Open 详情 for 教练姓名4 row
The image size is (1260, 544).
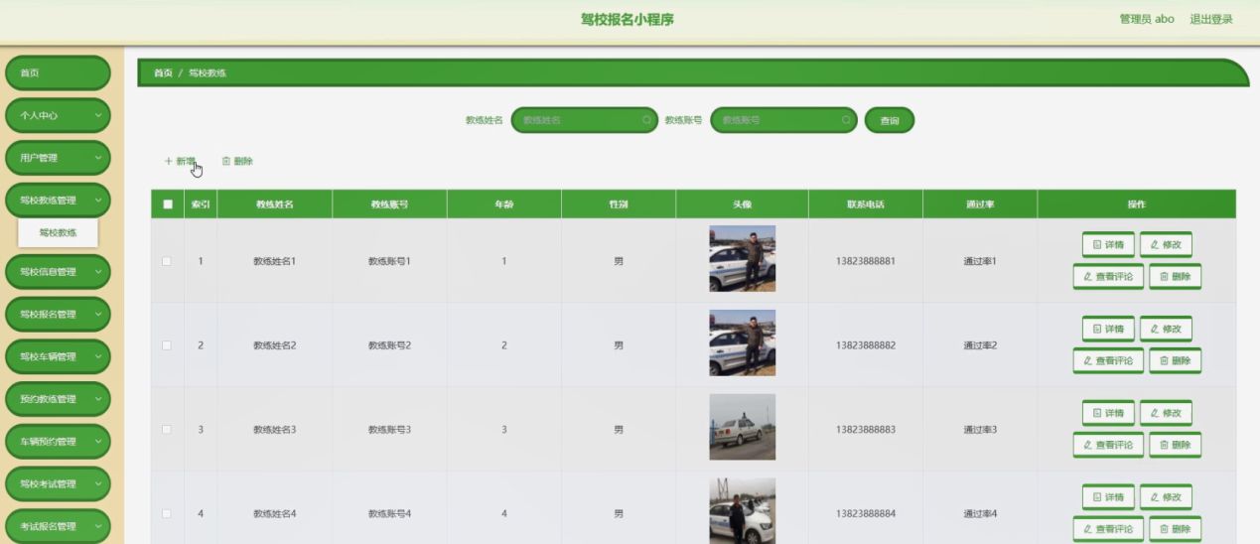[x=1108, y=497]
